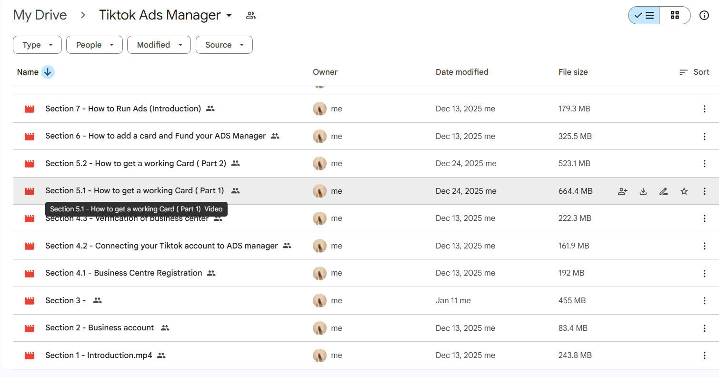The height and width of the screenshot is (377, 719).
Task: Switch to grid view layout
Action: click(675, 15)
